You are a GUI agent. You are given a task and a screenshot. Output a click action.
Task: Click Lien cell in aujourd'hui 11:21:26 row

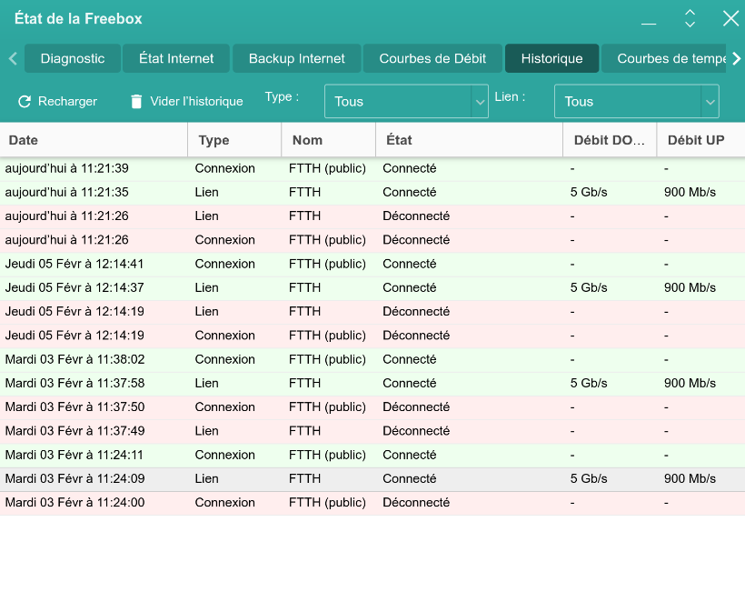206,216
